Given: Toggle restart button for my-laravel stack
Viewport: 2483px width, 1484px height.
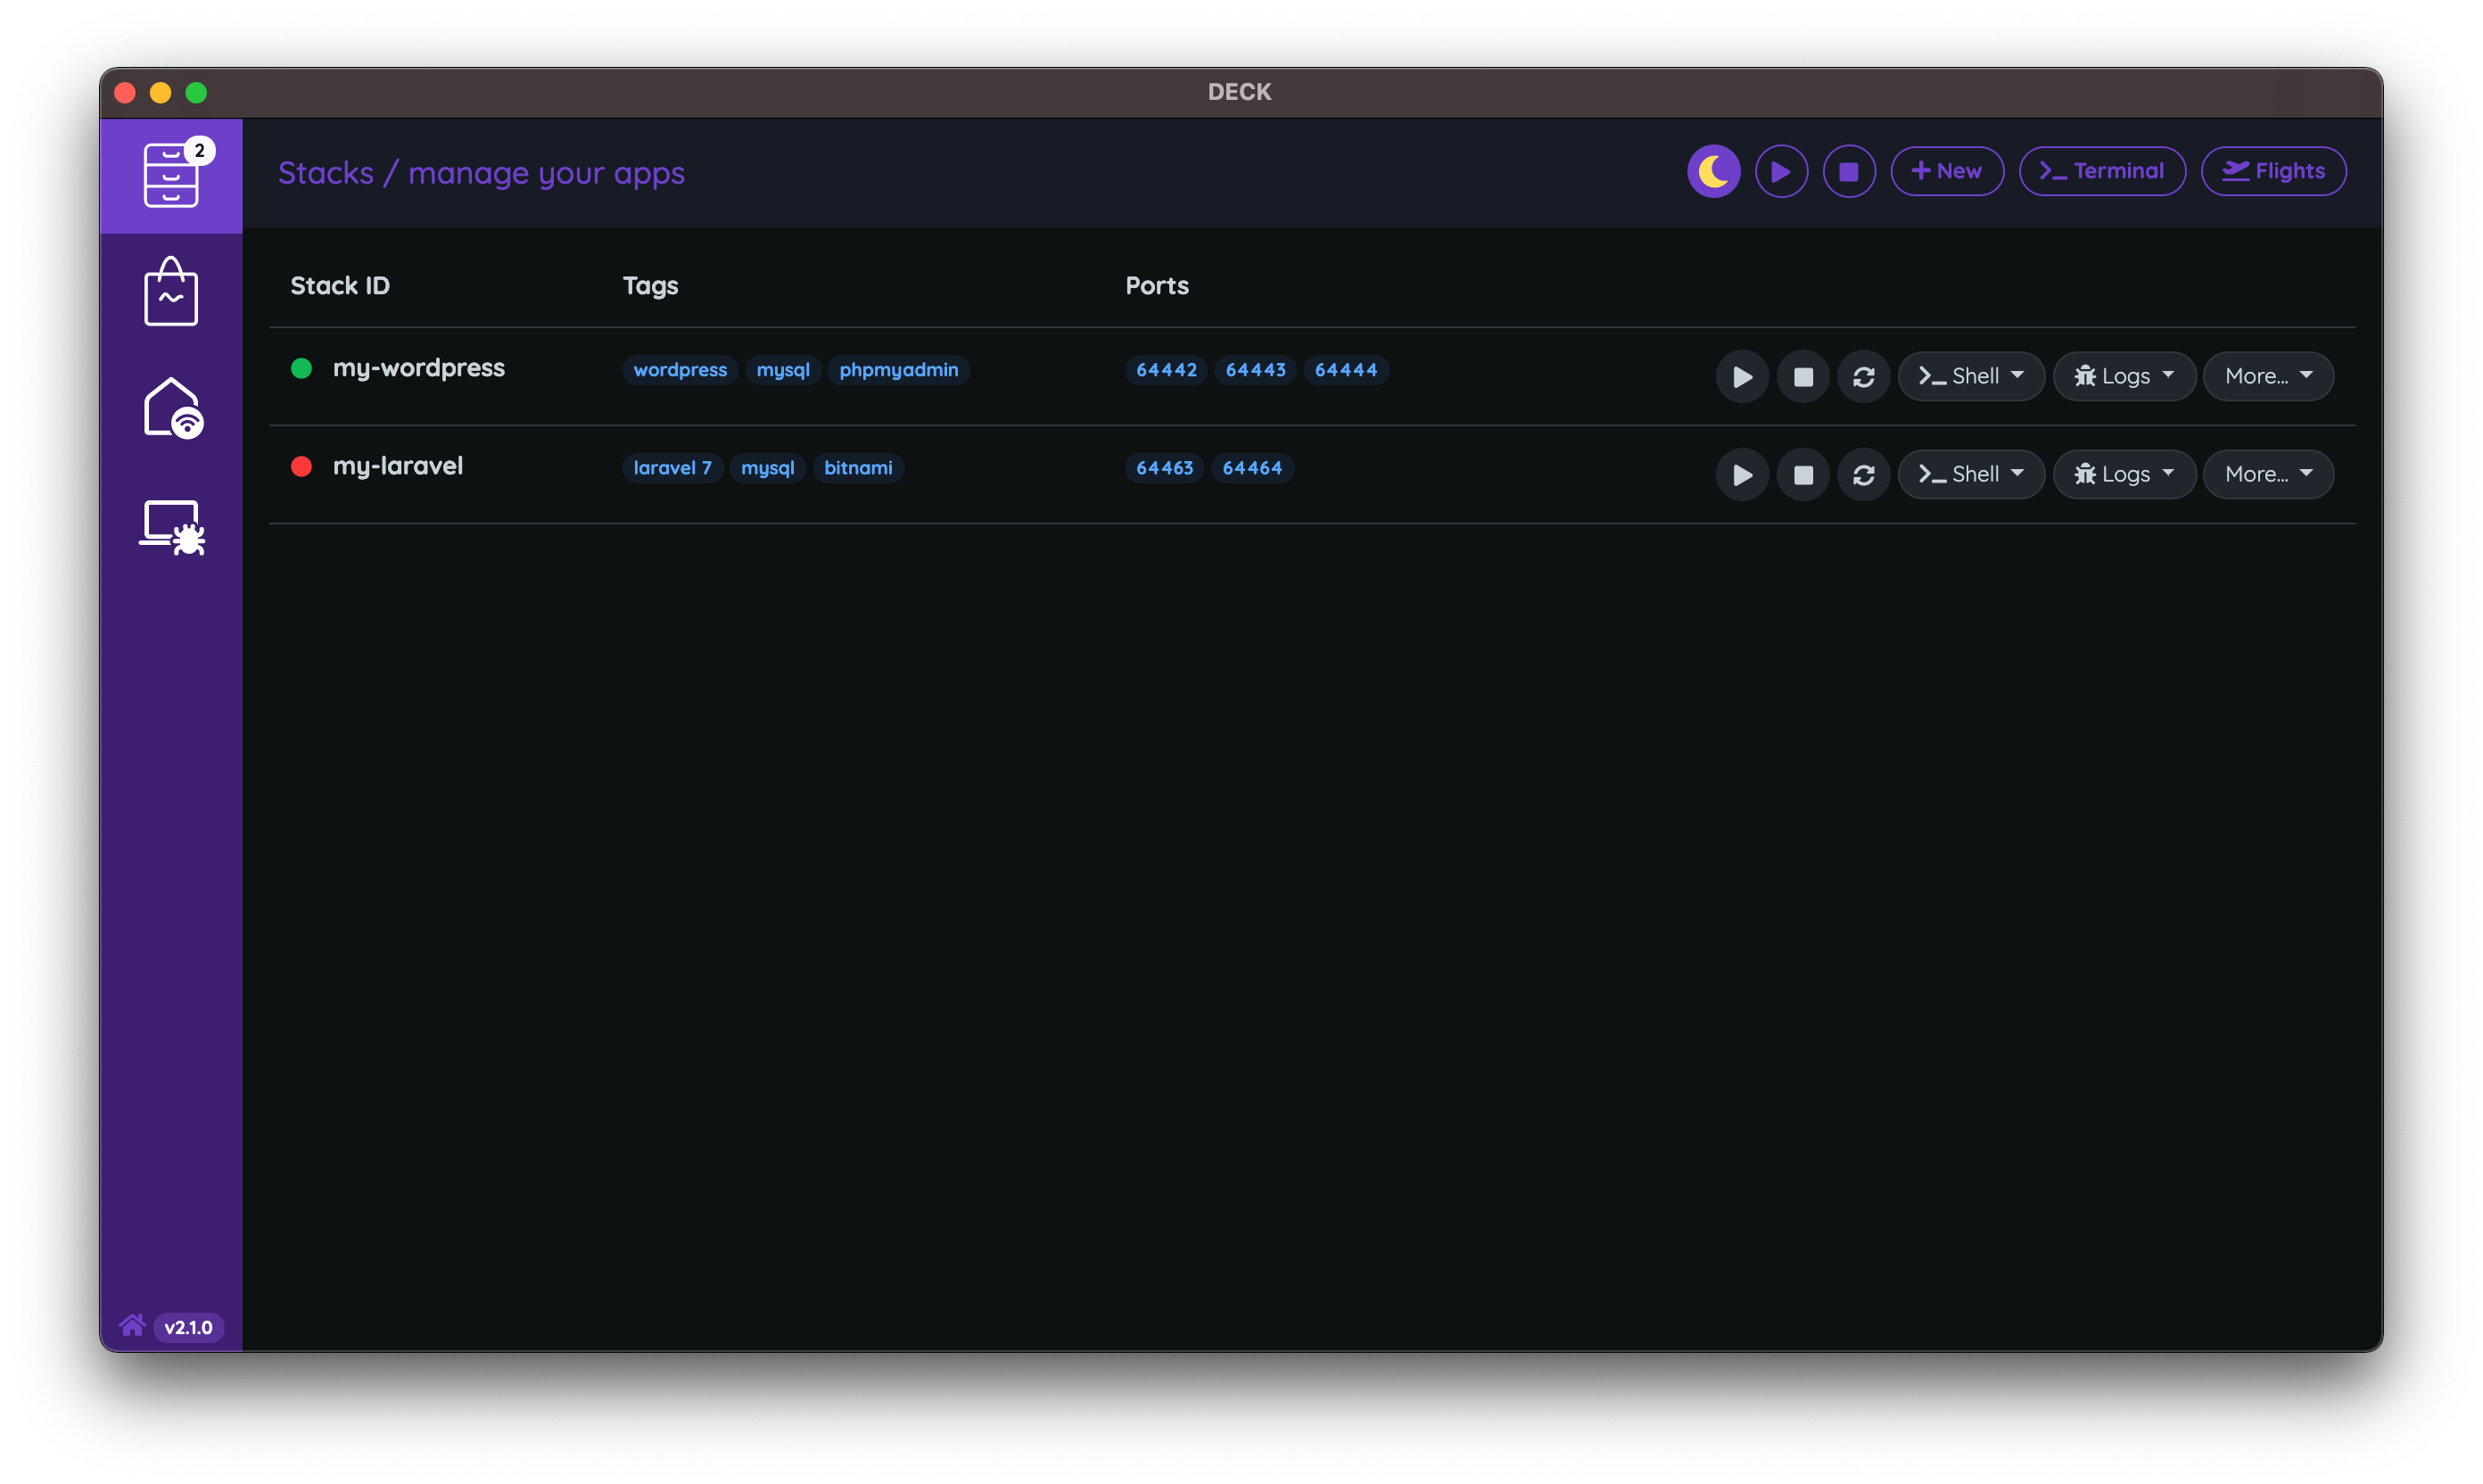Looking at the screenshot, I should pyautogui.click(x=1863, y=472).
